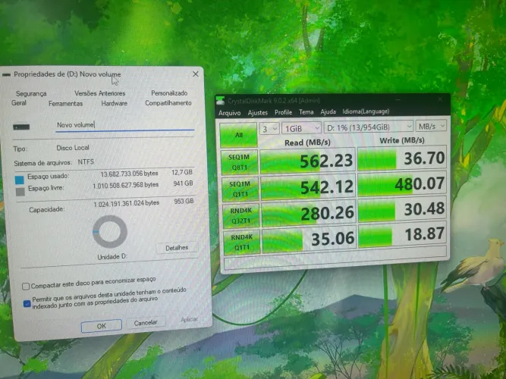Switch to the Personalizado tab
This screenshot has height=379, width=506.
(169, 93)
